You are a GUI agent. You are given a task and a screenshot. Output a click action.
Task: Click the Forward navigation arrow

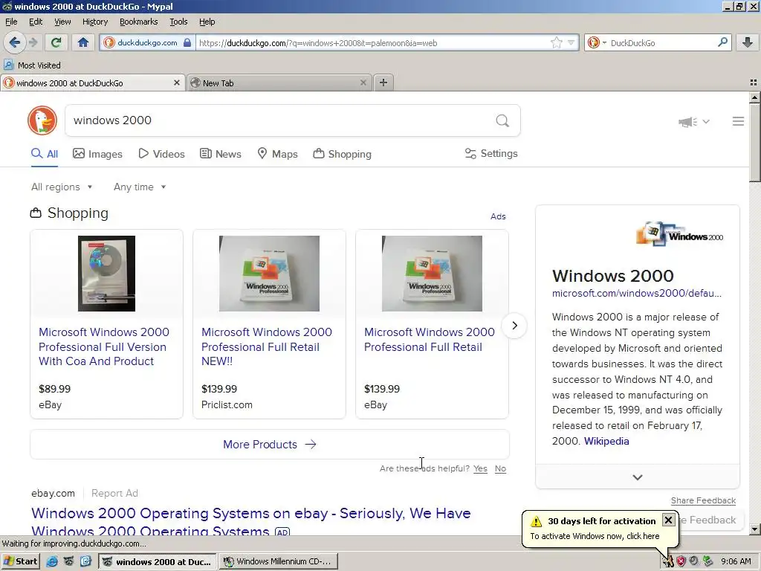coord(33,42)
